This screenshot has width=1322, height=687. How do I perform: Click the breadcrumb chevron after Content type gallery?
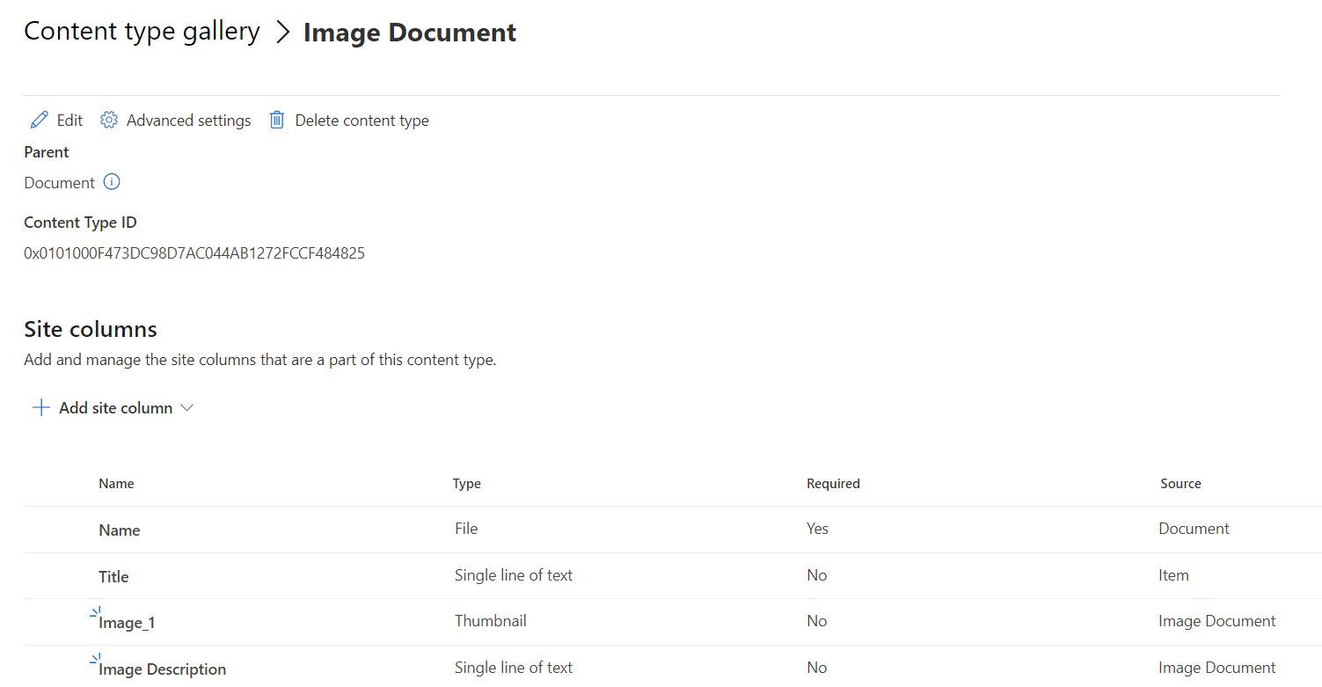click(283, 31)
